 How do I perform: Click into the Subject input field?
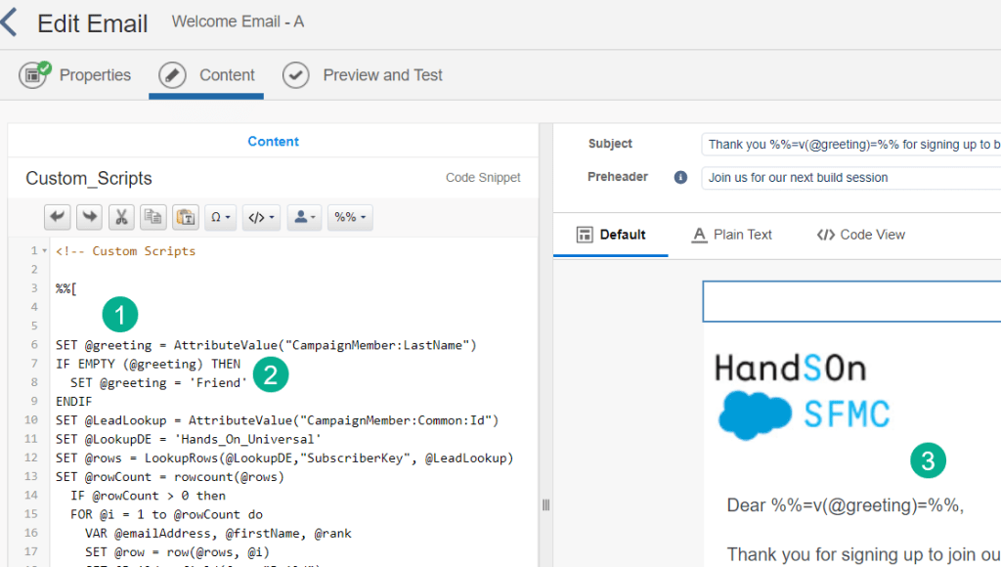click(850, 145)
